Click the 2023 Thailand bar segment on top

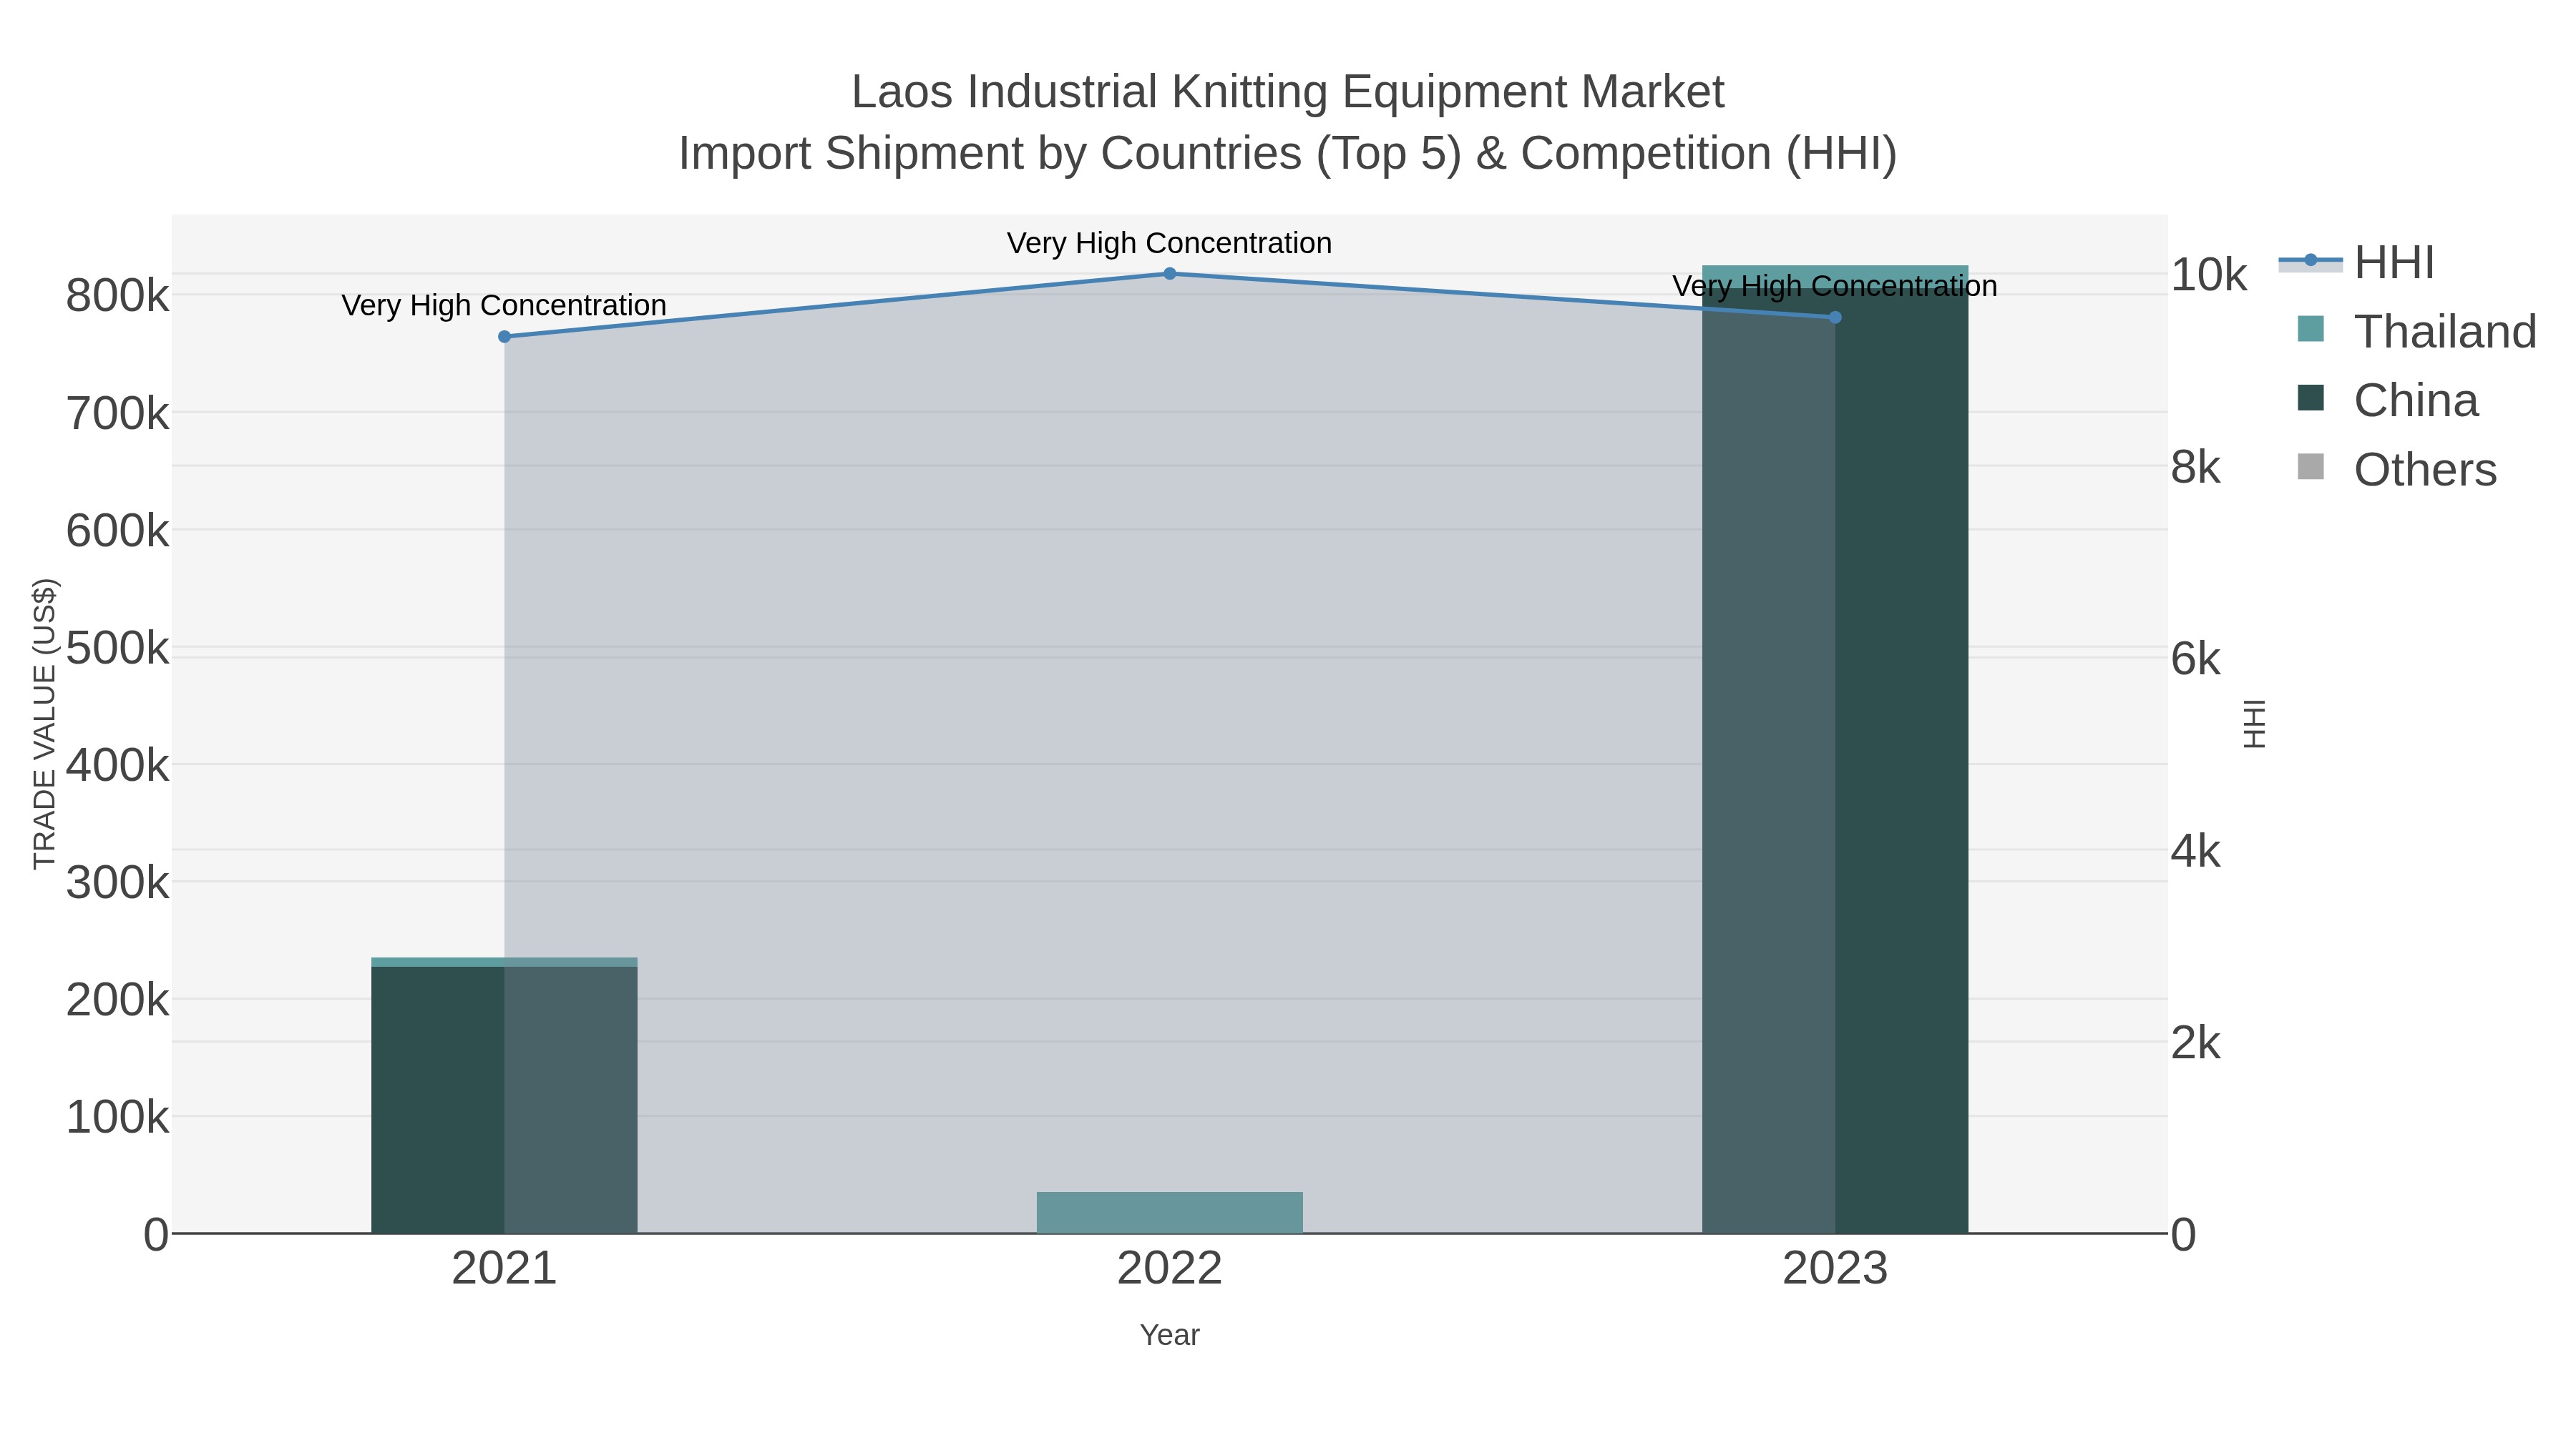1835,278
